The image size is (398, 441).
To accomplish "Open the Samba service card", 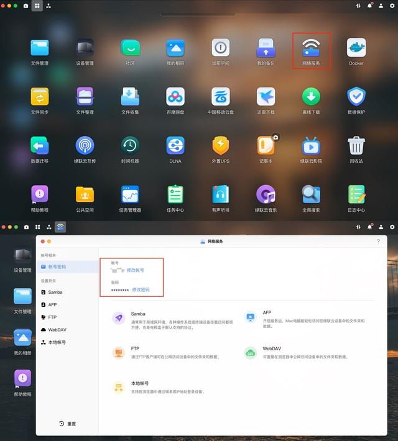I will click(x=172, y=320).
